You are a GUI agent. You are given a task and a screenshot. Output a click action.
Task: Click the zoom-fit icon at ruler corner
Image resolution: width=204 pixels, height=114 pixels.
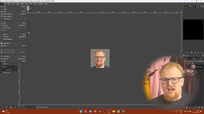(181, 12)
